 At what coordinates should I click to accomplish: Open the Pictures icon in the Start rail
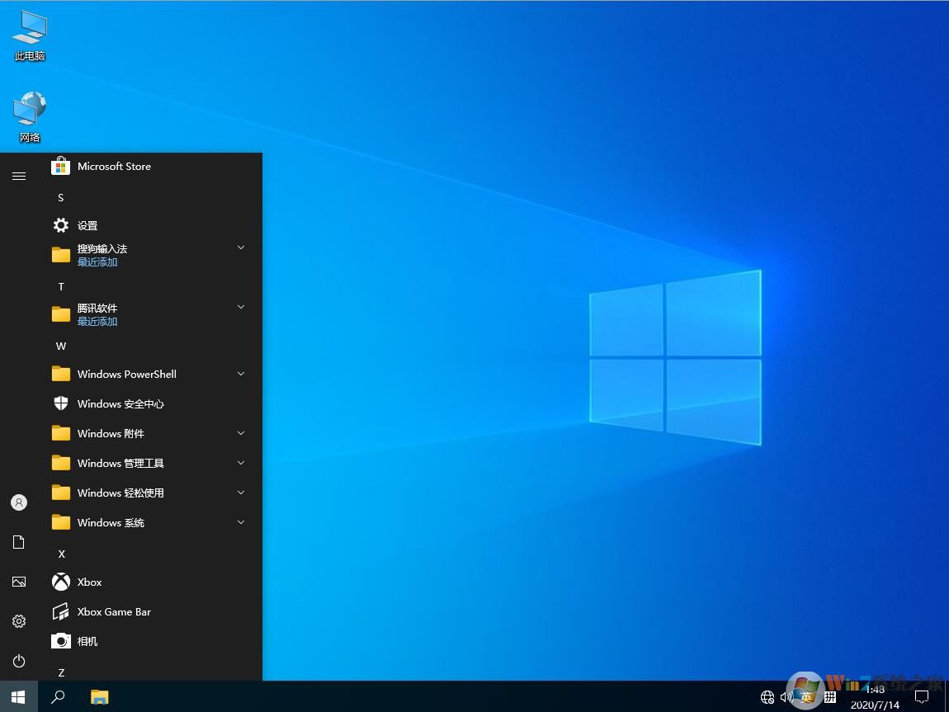(18, 582)
